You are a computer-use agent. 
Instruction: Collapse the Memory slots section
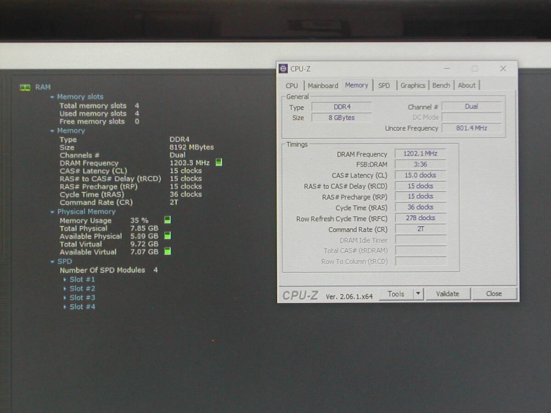point(52,97)
